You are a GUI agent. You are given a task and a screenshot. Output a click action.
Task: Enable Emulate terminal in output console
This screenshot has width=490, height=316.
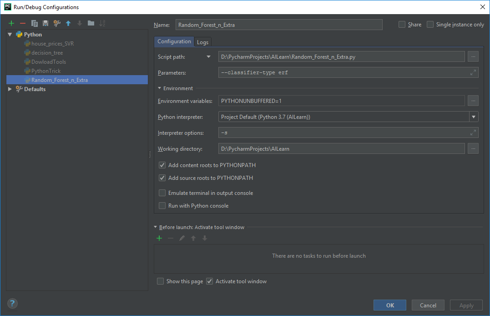point(162,193)
